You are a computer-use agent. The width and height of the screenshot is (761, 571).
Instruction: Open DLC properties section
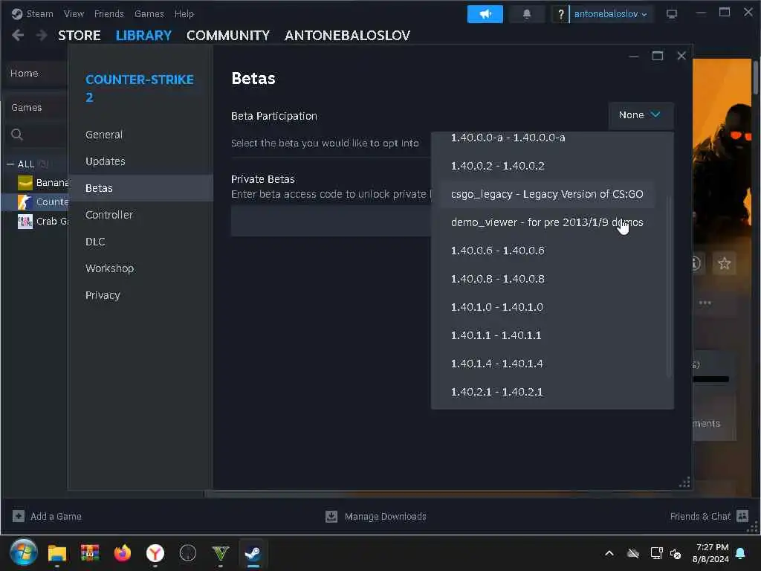click(x=140, y=242)
